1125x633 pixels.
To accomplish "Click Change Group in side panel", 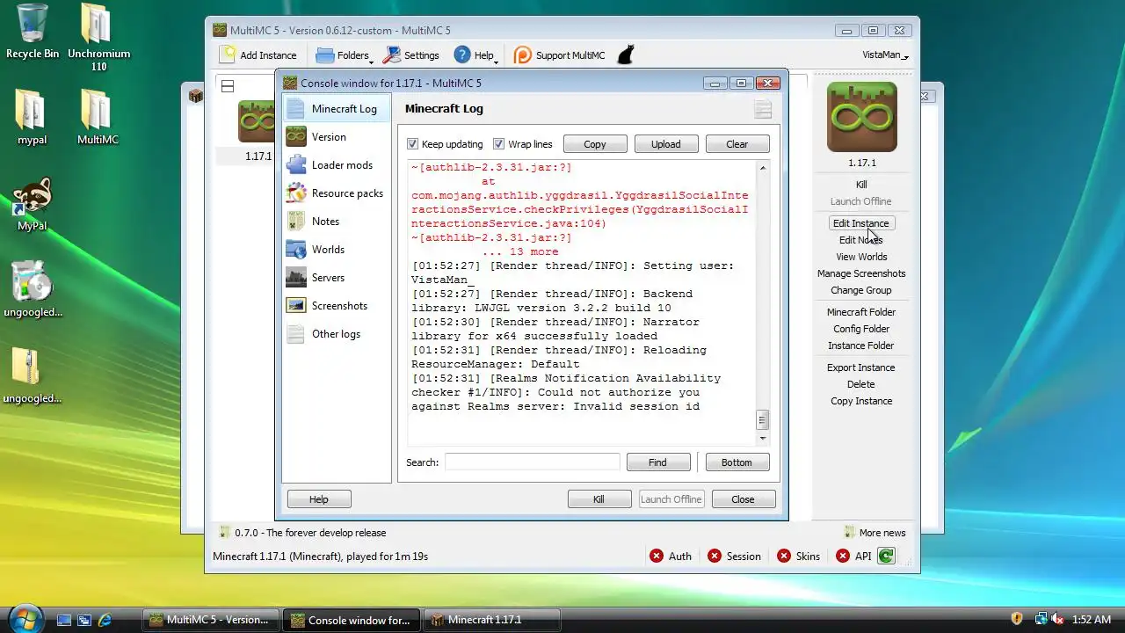I will [861, 290].
